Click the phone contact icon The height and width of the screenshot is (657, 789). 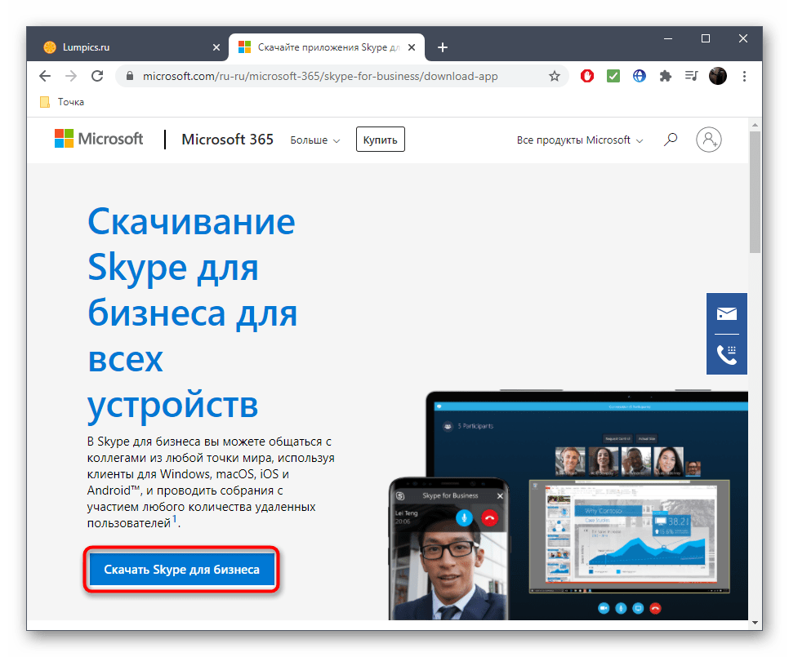(727, 355)
